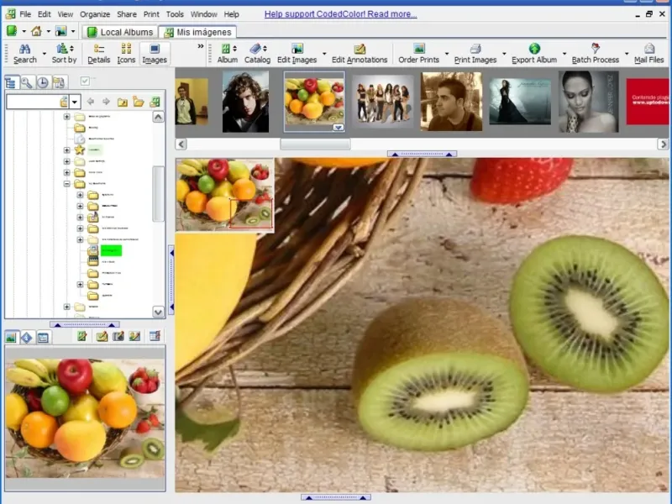The image size is (672, 504).
Task: Click thumbnail strip scroll right arrow
Action: pyautogui.click(x=663, y=144)
